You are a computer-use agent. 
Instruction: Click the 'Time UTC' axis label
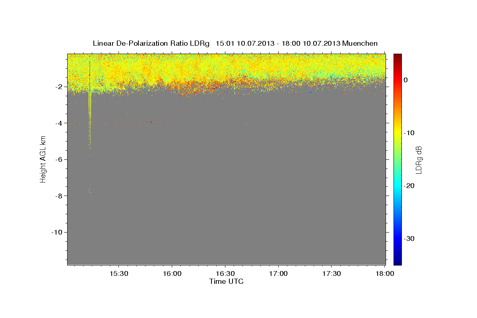(226, 281)
